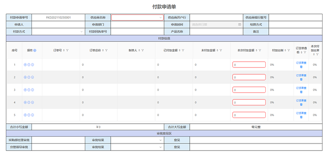Sort by 本次付款金额 using its sort arrows
The width and height of the screenshot is (328, 156).
coord(256,50)
